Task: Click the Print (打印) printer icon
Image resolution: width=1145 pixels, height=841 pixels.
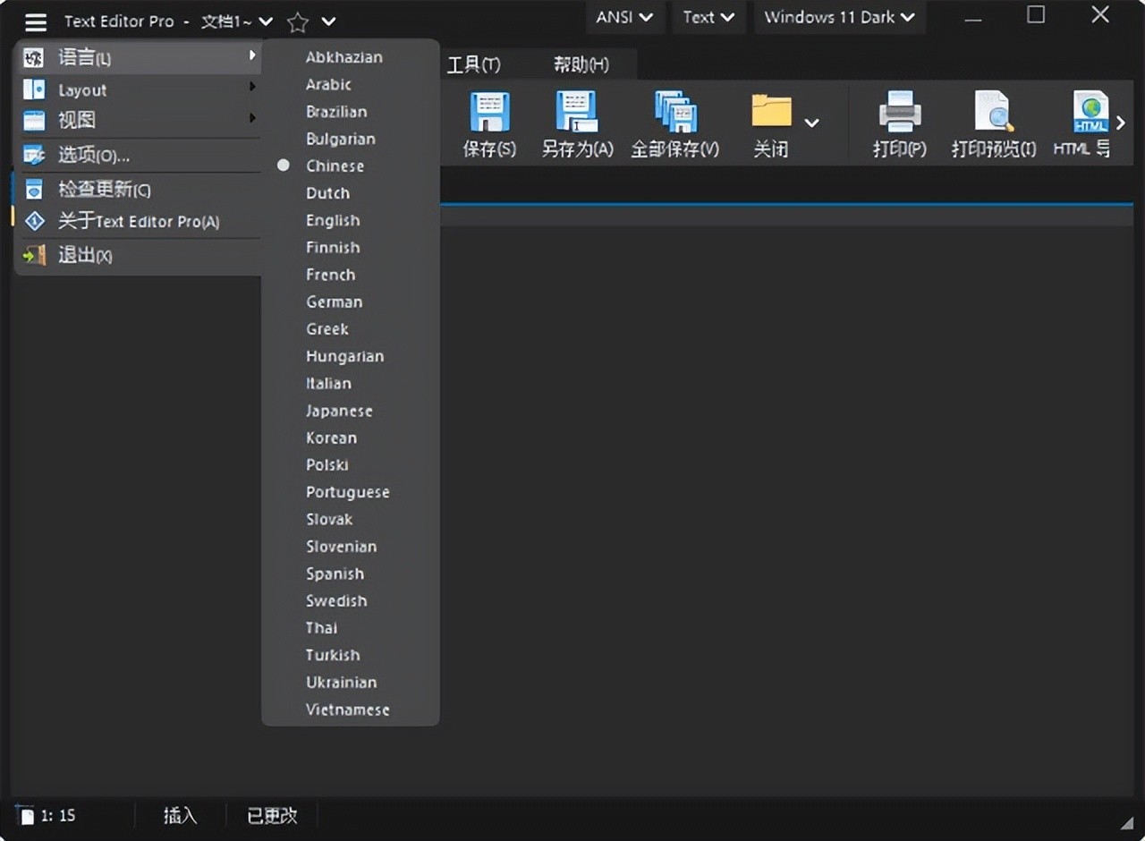Action: click(x=900, y=114)
